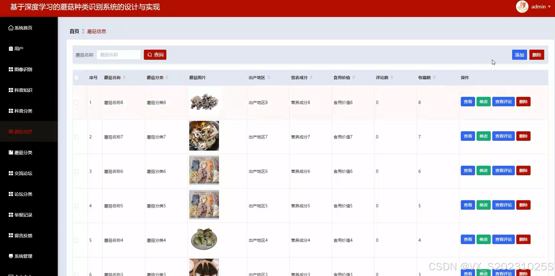This screenshot has width=555, height=276.
Task: Click 查看评论 for row 蘑菇名称8
Action: coord(504,102)
